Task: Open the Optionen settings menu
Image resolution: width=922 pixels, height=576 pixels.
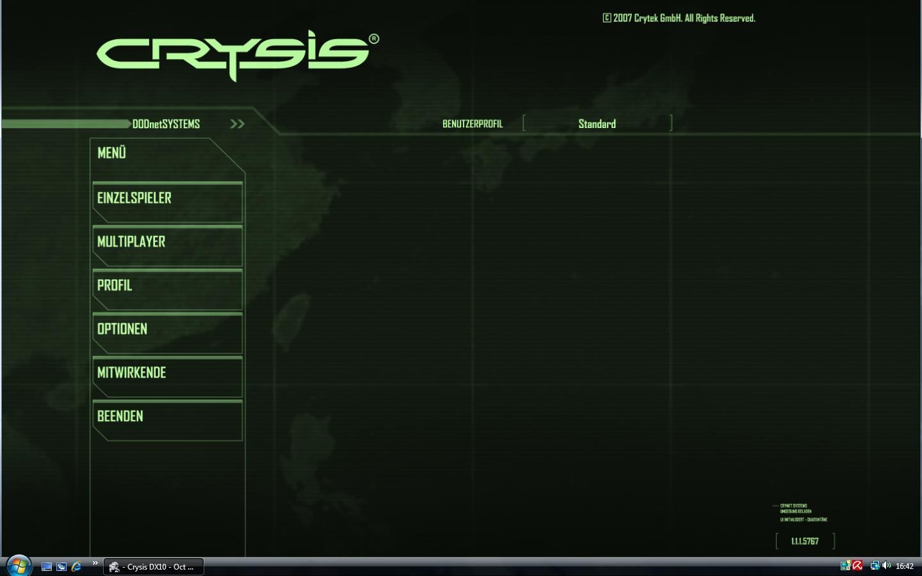Action: [x=168, y=333]
